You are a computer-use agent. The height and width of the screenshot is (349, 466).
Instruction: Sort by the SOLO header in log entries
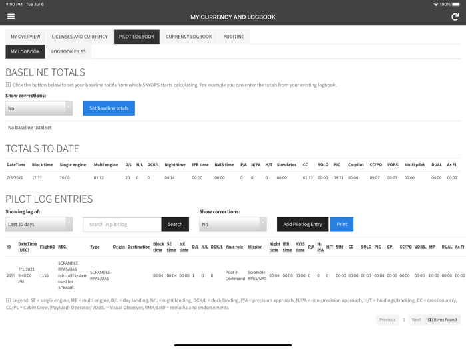tap(366, 247)
